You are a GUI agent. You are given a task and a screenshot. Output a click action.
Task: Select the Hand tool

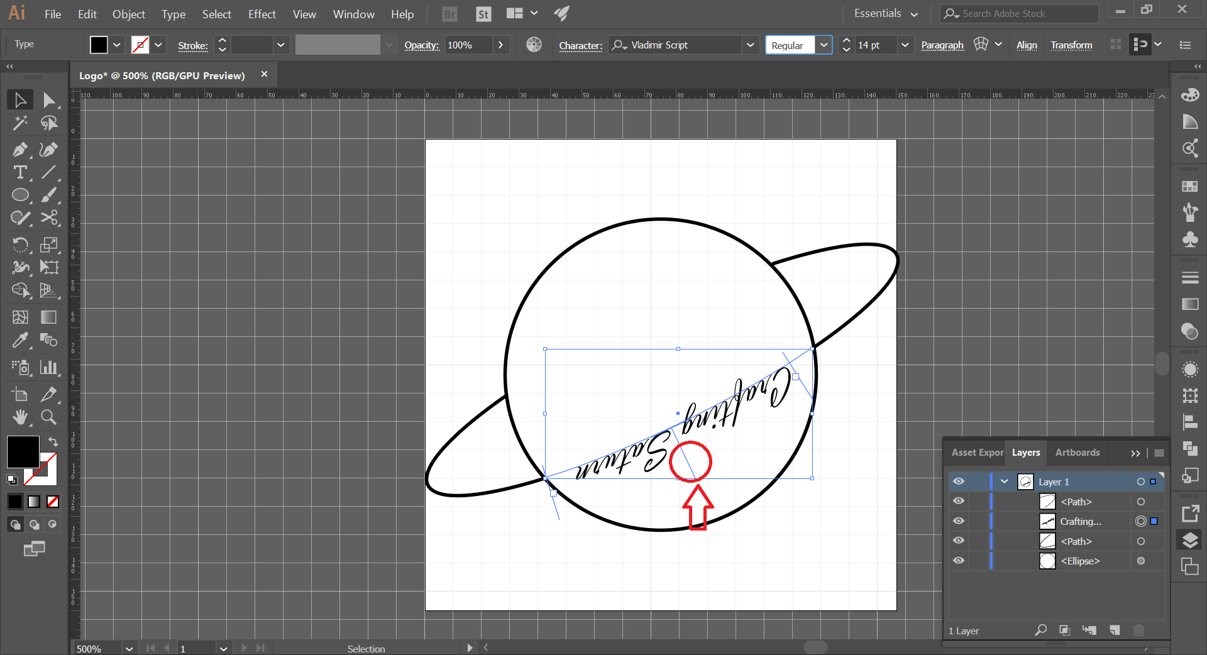point(20,417)
